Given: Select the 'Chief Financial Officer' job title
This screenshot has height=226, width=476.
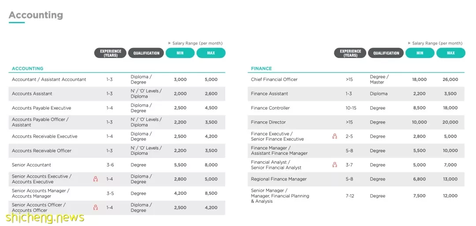Looking at the screenshot, I should point(274,80).
